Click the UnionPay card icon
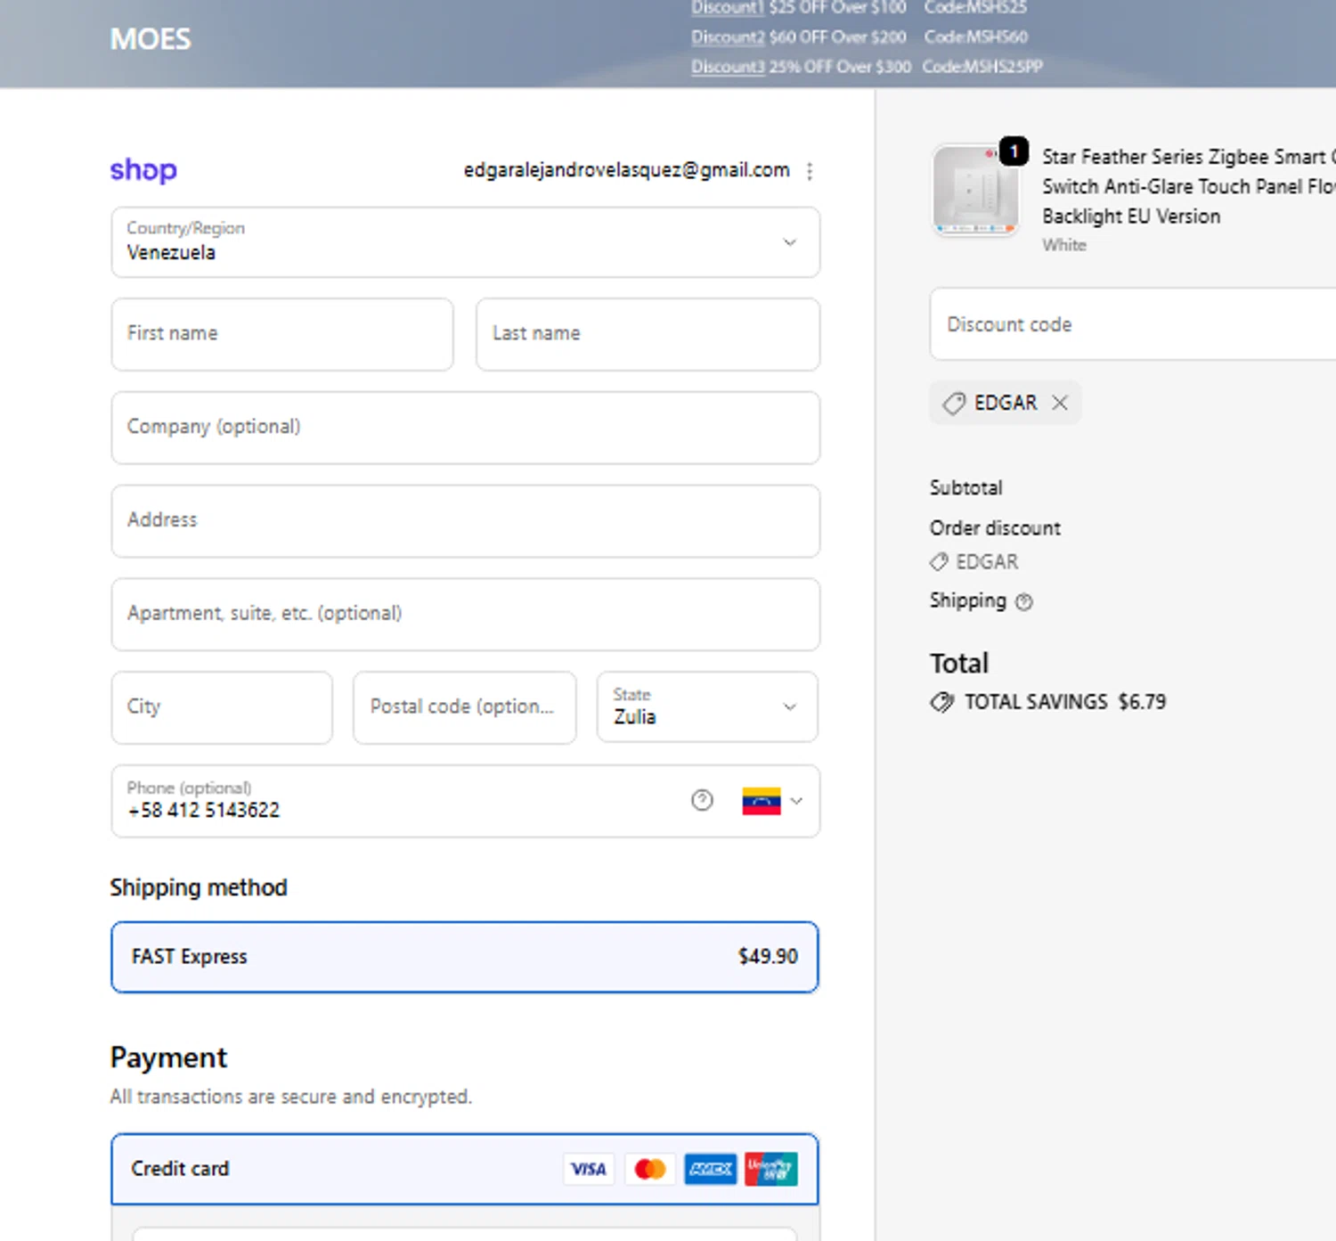The height and width of the screenshot is (1241, 1336). pos(771,1169)
